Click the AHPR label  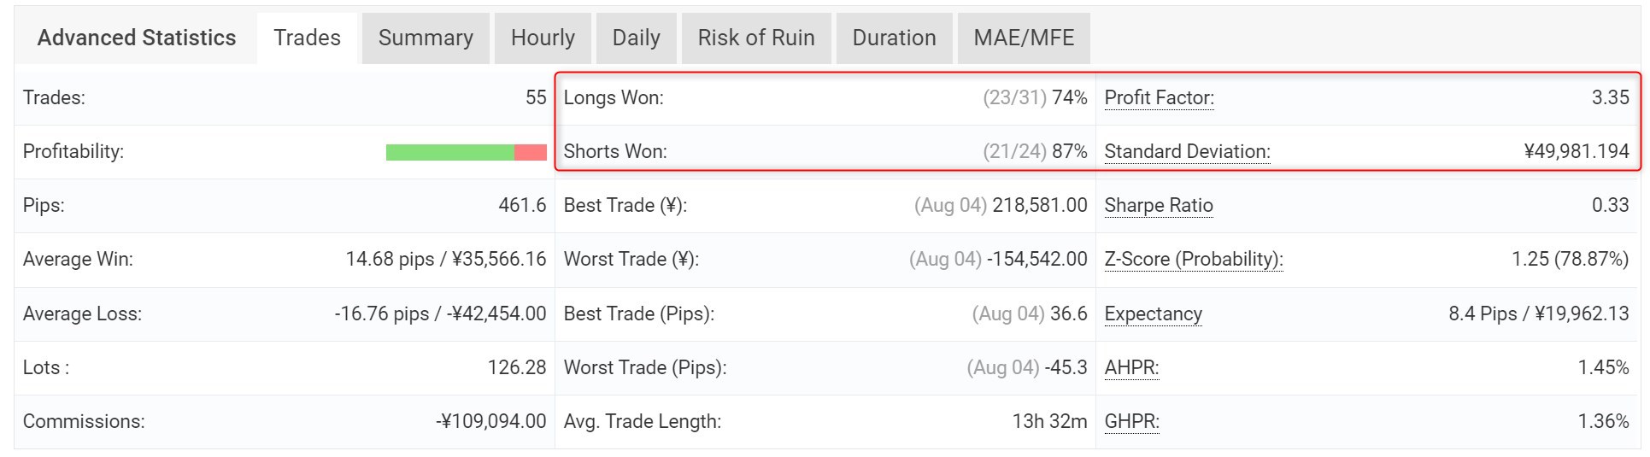point(1131,367)
